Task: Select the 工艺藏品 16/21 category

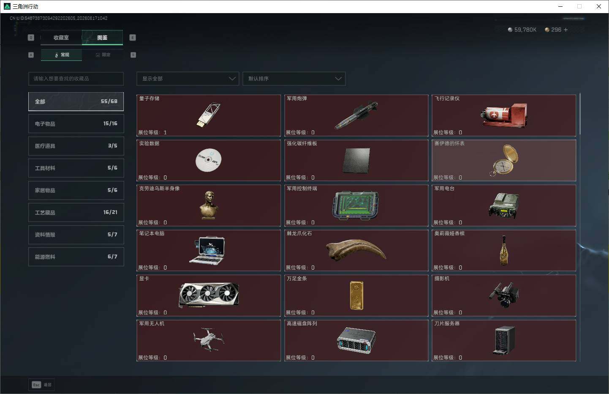Action: 76,212
